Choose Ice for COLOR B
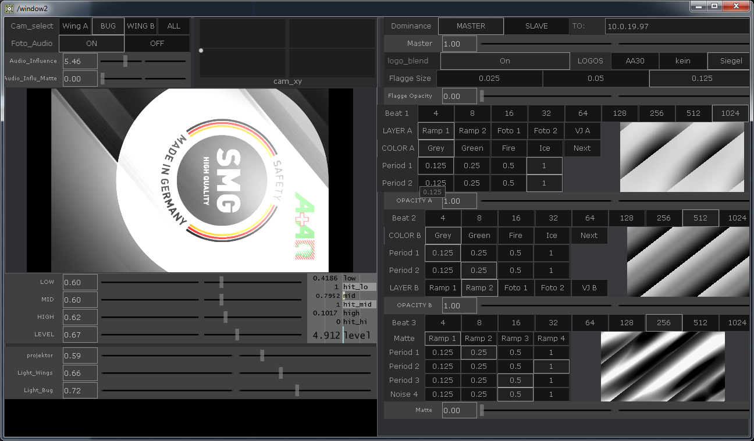 [x=552, y=236]
